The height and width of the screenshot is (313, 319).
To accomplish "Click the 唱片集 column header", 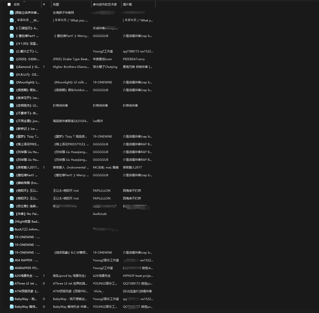I will (127, 4).
